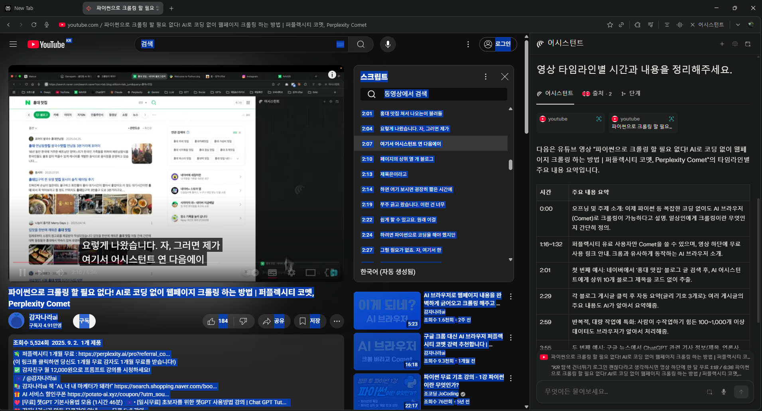Screen dimensions: 762x411
Task: Open transcript language 한국어 (자동 생성됨) selector
Action: coord(388,272)
